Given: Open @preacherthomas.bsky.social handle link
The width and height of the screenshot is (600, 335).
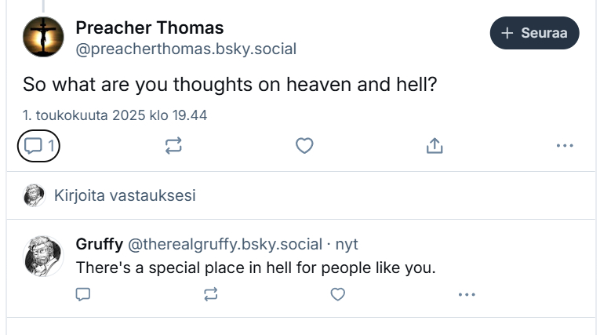Looking at the screenshot, I should tap(186, 49).
